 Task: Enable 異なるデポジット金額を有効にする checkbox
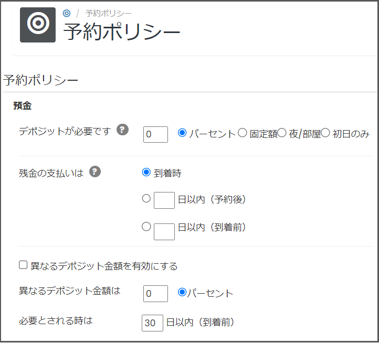click(x=23, y=265)
